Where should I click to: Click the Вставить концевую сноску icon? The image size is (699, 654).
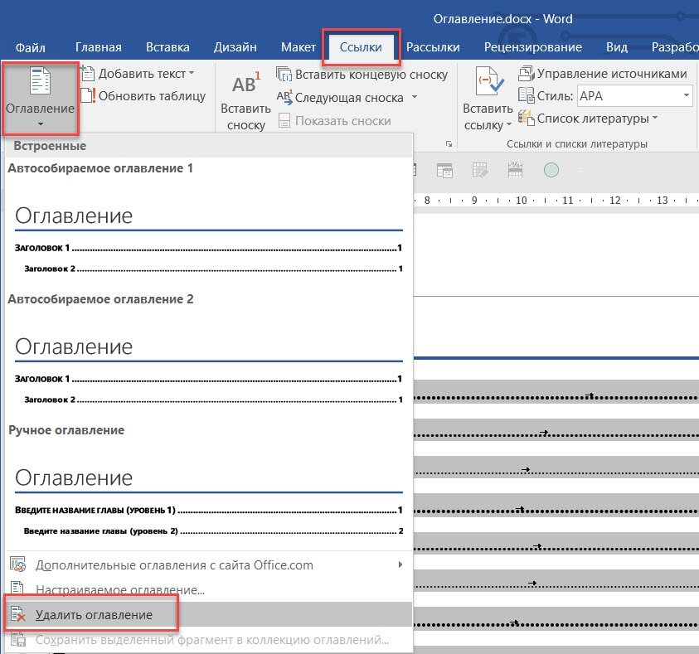pos(284,74)
